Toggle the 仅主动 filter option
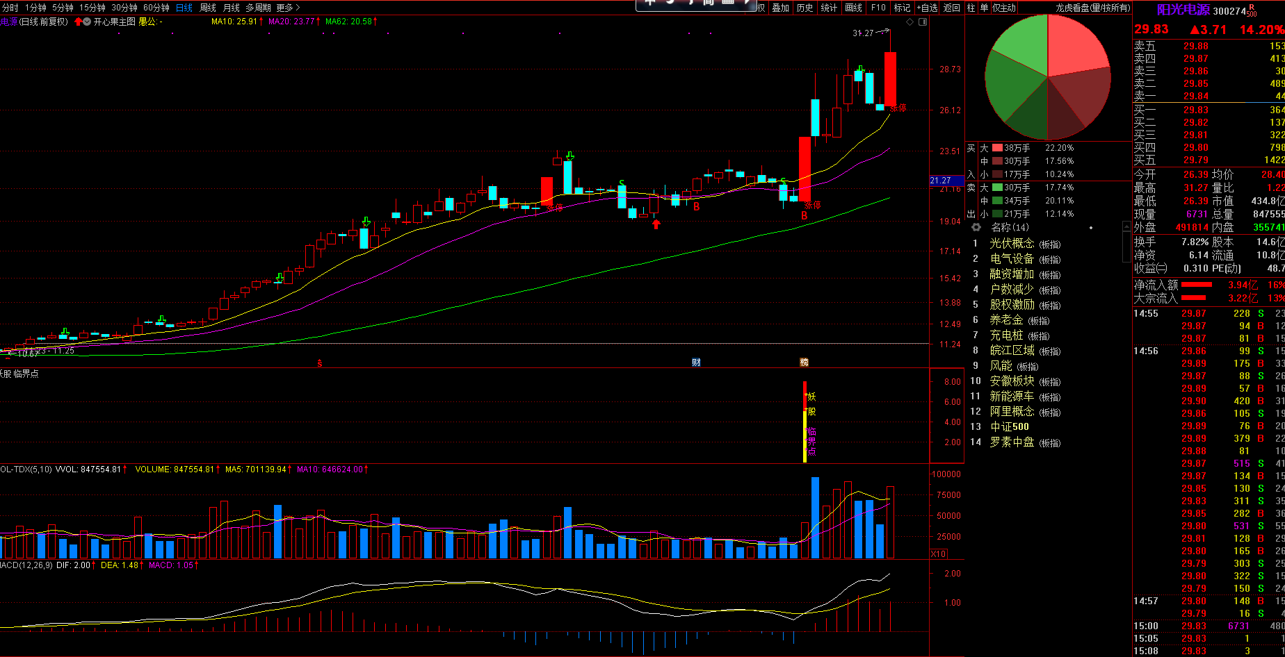This screenshot has height=657, width=1285. click(x=1004, y=8)
